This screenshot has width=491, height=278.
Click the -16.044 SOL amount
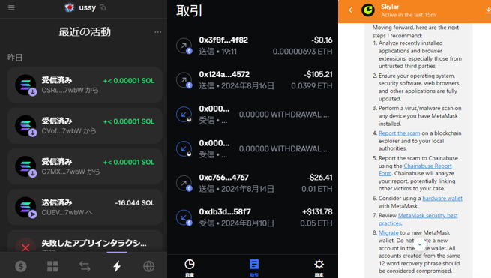click(135, 203)
